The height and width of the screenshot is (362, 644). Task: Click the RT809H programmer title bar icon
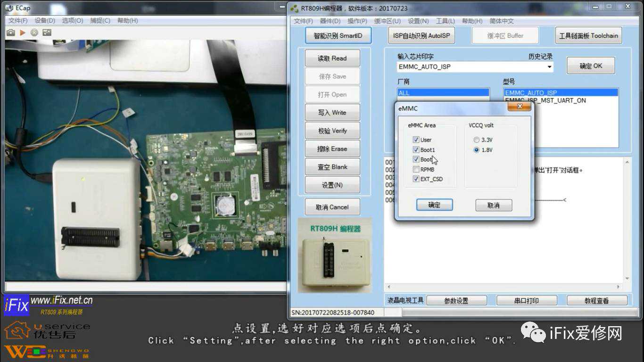(295, 8)
